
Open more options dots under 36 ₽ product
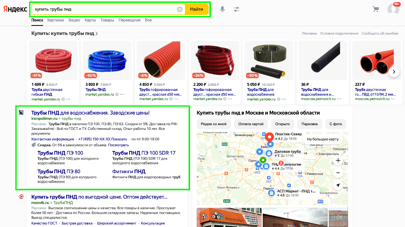(339, 99)
